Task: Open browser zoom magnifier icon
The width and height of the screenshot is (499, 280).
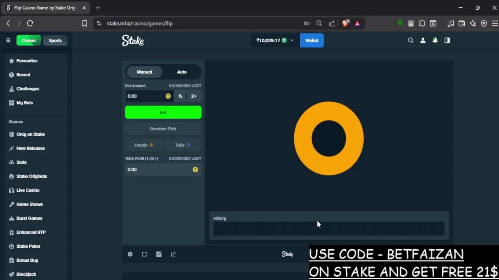Action: 319,23
